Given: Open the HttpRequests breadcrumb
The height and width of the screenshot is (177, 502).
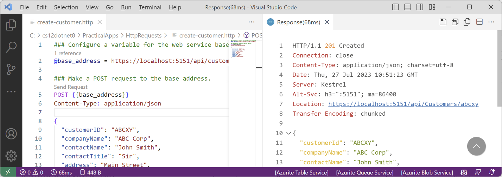Looking at the screenshot, I should (144, 35).
